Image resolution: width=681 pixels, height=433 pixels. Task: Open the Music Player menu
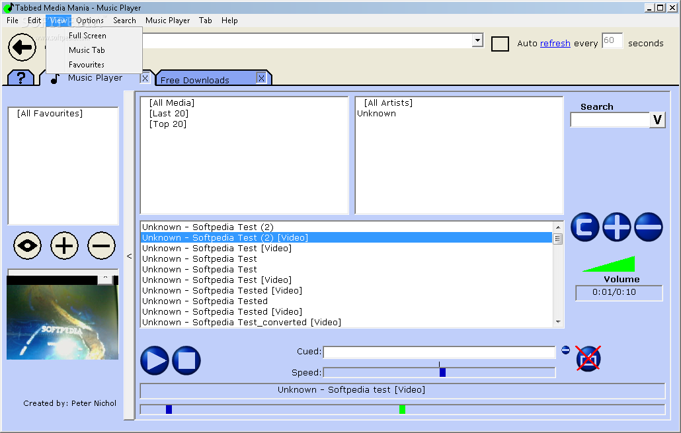click(168, 20)
